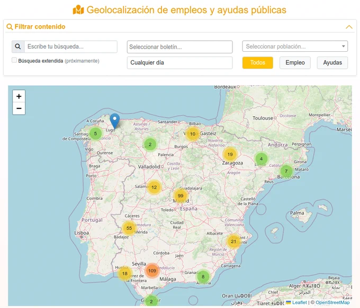Click the Málaga label on map
This screenshot has width=360, height=308.
coord(168,279)
